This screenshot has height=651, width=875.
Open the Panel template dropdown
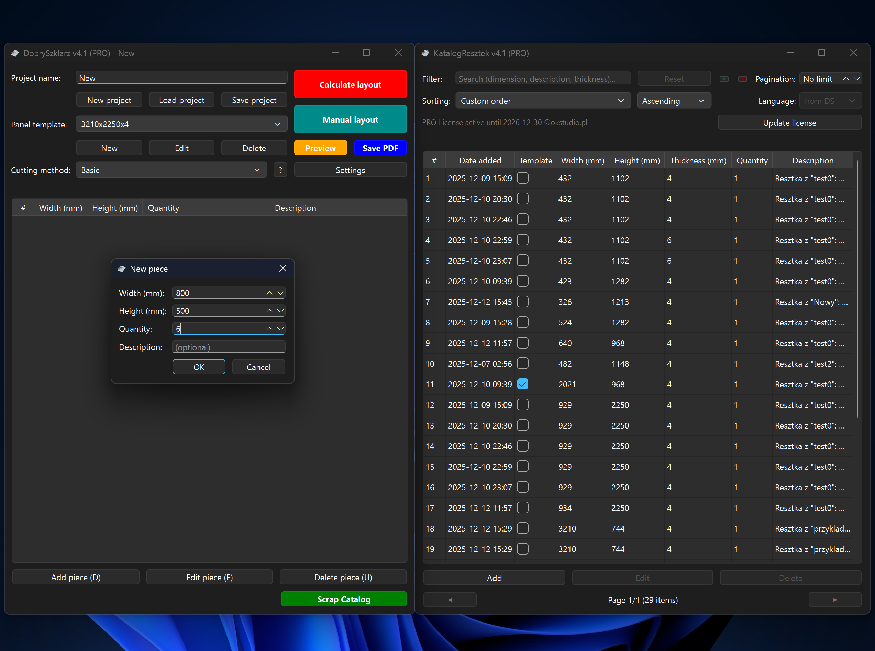coord(181,124)
